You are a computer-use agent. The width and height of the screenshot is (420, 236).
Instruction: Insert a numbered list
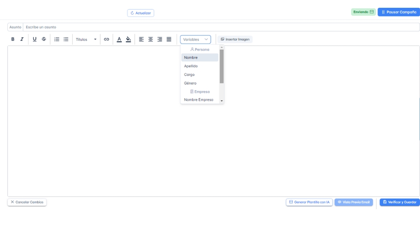pos(57,39)
